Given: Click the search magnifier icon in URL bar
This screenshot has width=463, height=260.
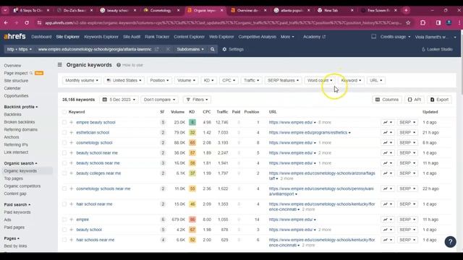Looking at the screenshot, I should coord(212,49).
